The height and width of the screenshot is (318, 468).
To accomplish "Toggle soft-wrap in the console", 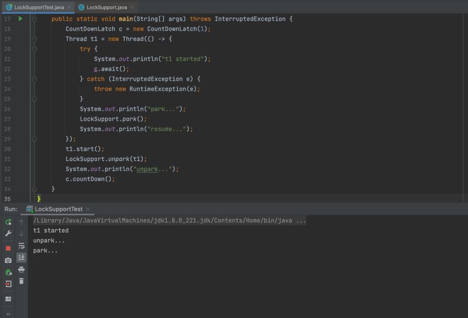I will point(22,245).
